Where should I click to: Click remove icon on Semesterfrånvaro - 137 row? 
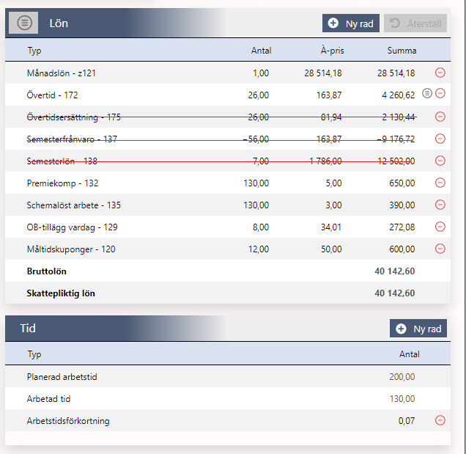pyautogui.click(x=440, y=139)
